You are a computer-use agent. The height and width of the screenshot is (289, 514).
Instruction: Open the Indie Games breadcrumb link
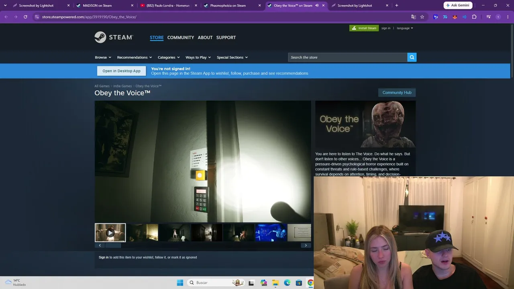pos(122,86)
